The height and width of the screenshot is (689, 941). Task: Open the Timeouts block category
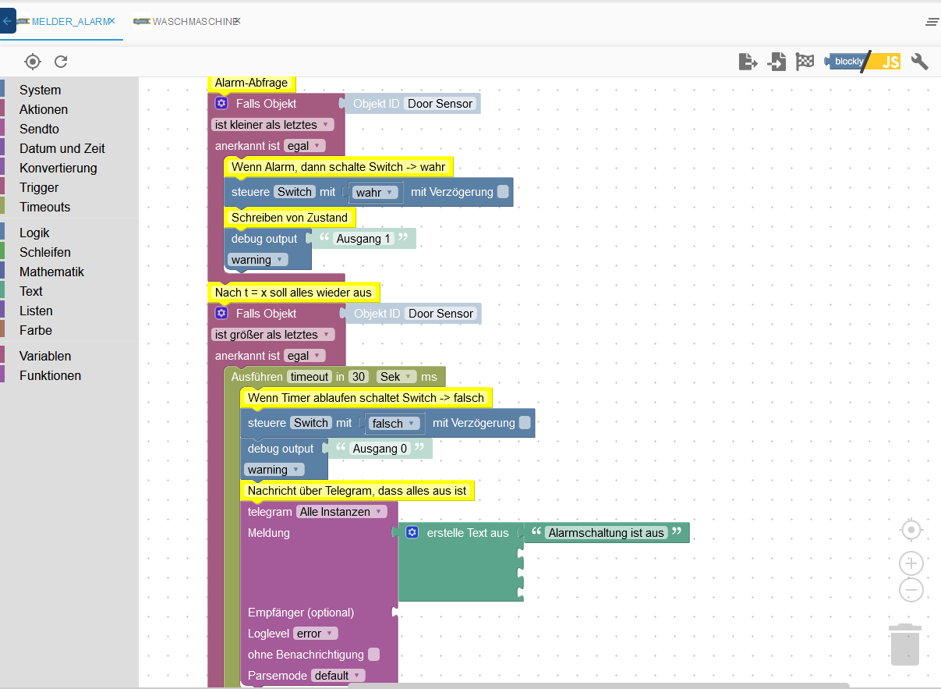click(x=45, y=208)
